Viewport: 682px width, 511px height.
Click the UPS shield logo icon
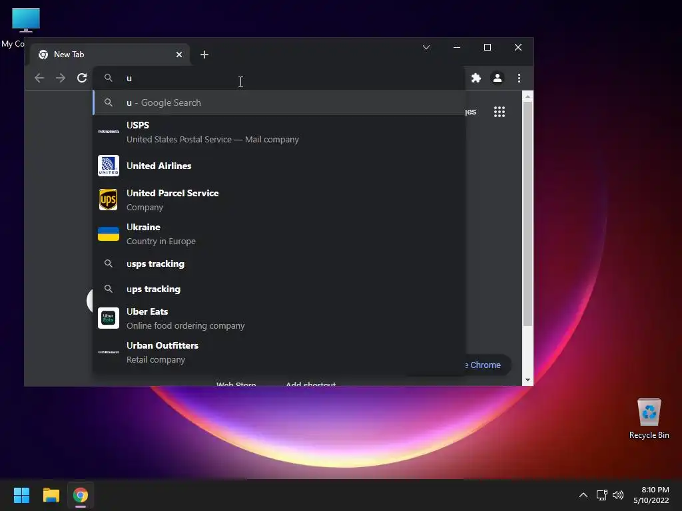[109, 200]
